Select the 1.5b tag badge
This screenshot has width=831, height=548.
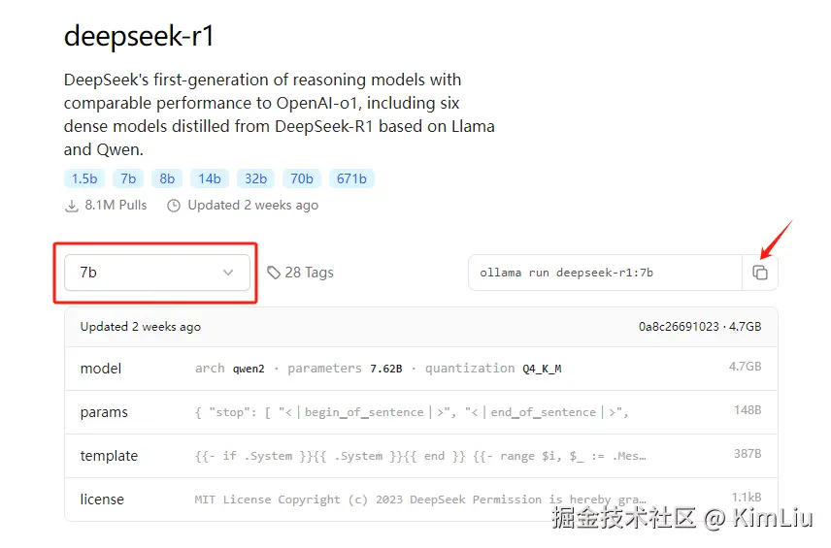coord(84,178)
